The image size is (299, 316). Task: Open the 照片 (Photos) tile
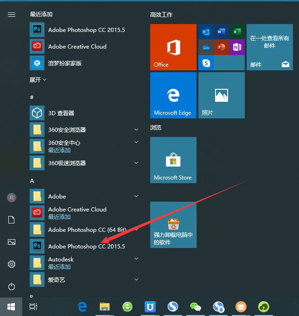[221, 95]
